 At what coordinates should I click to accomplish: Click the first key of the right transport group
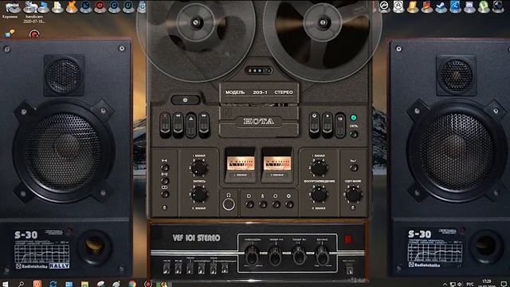point(314,125)
